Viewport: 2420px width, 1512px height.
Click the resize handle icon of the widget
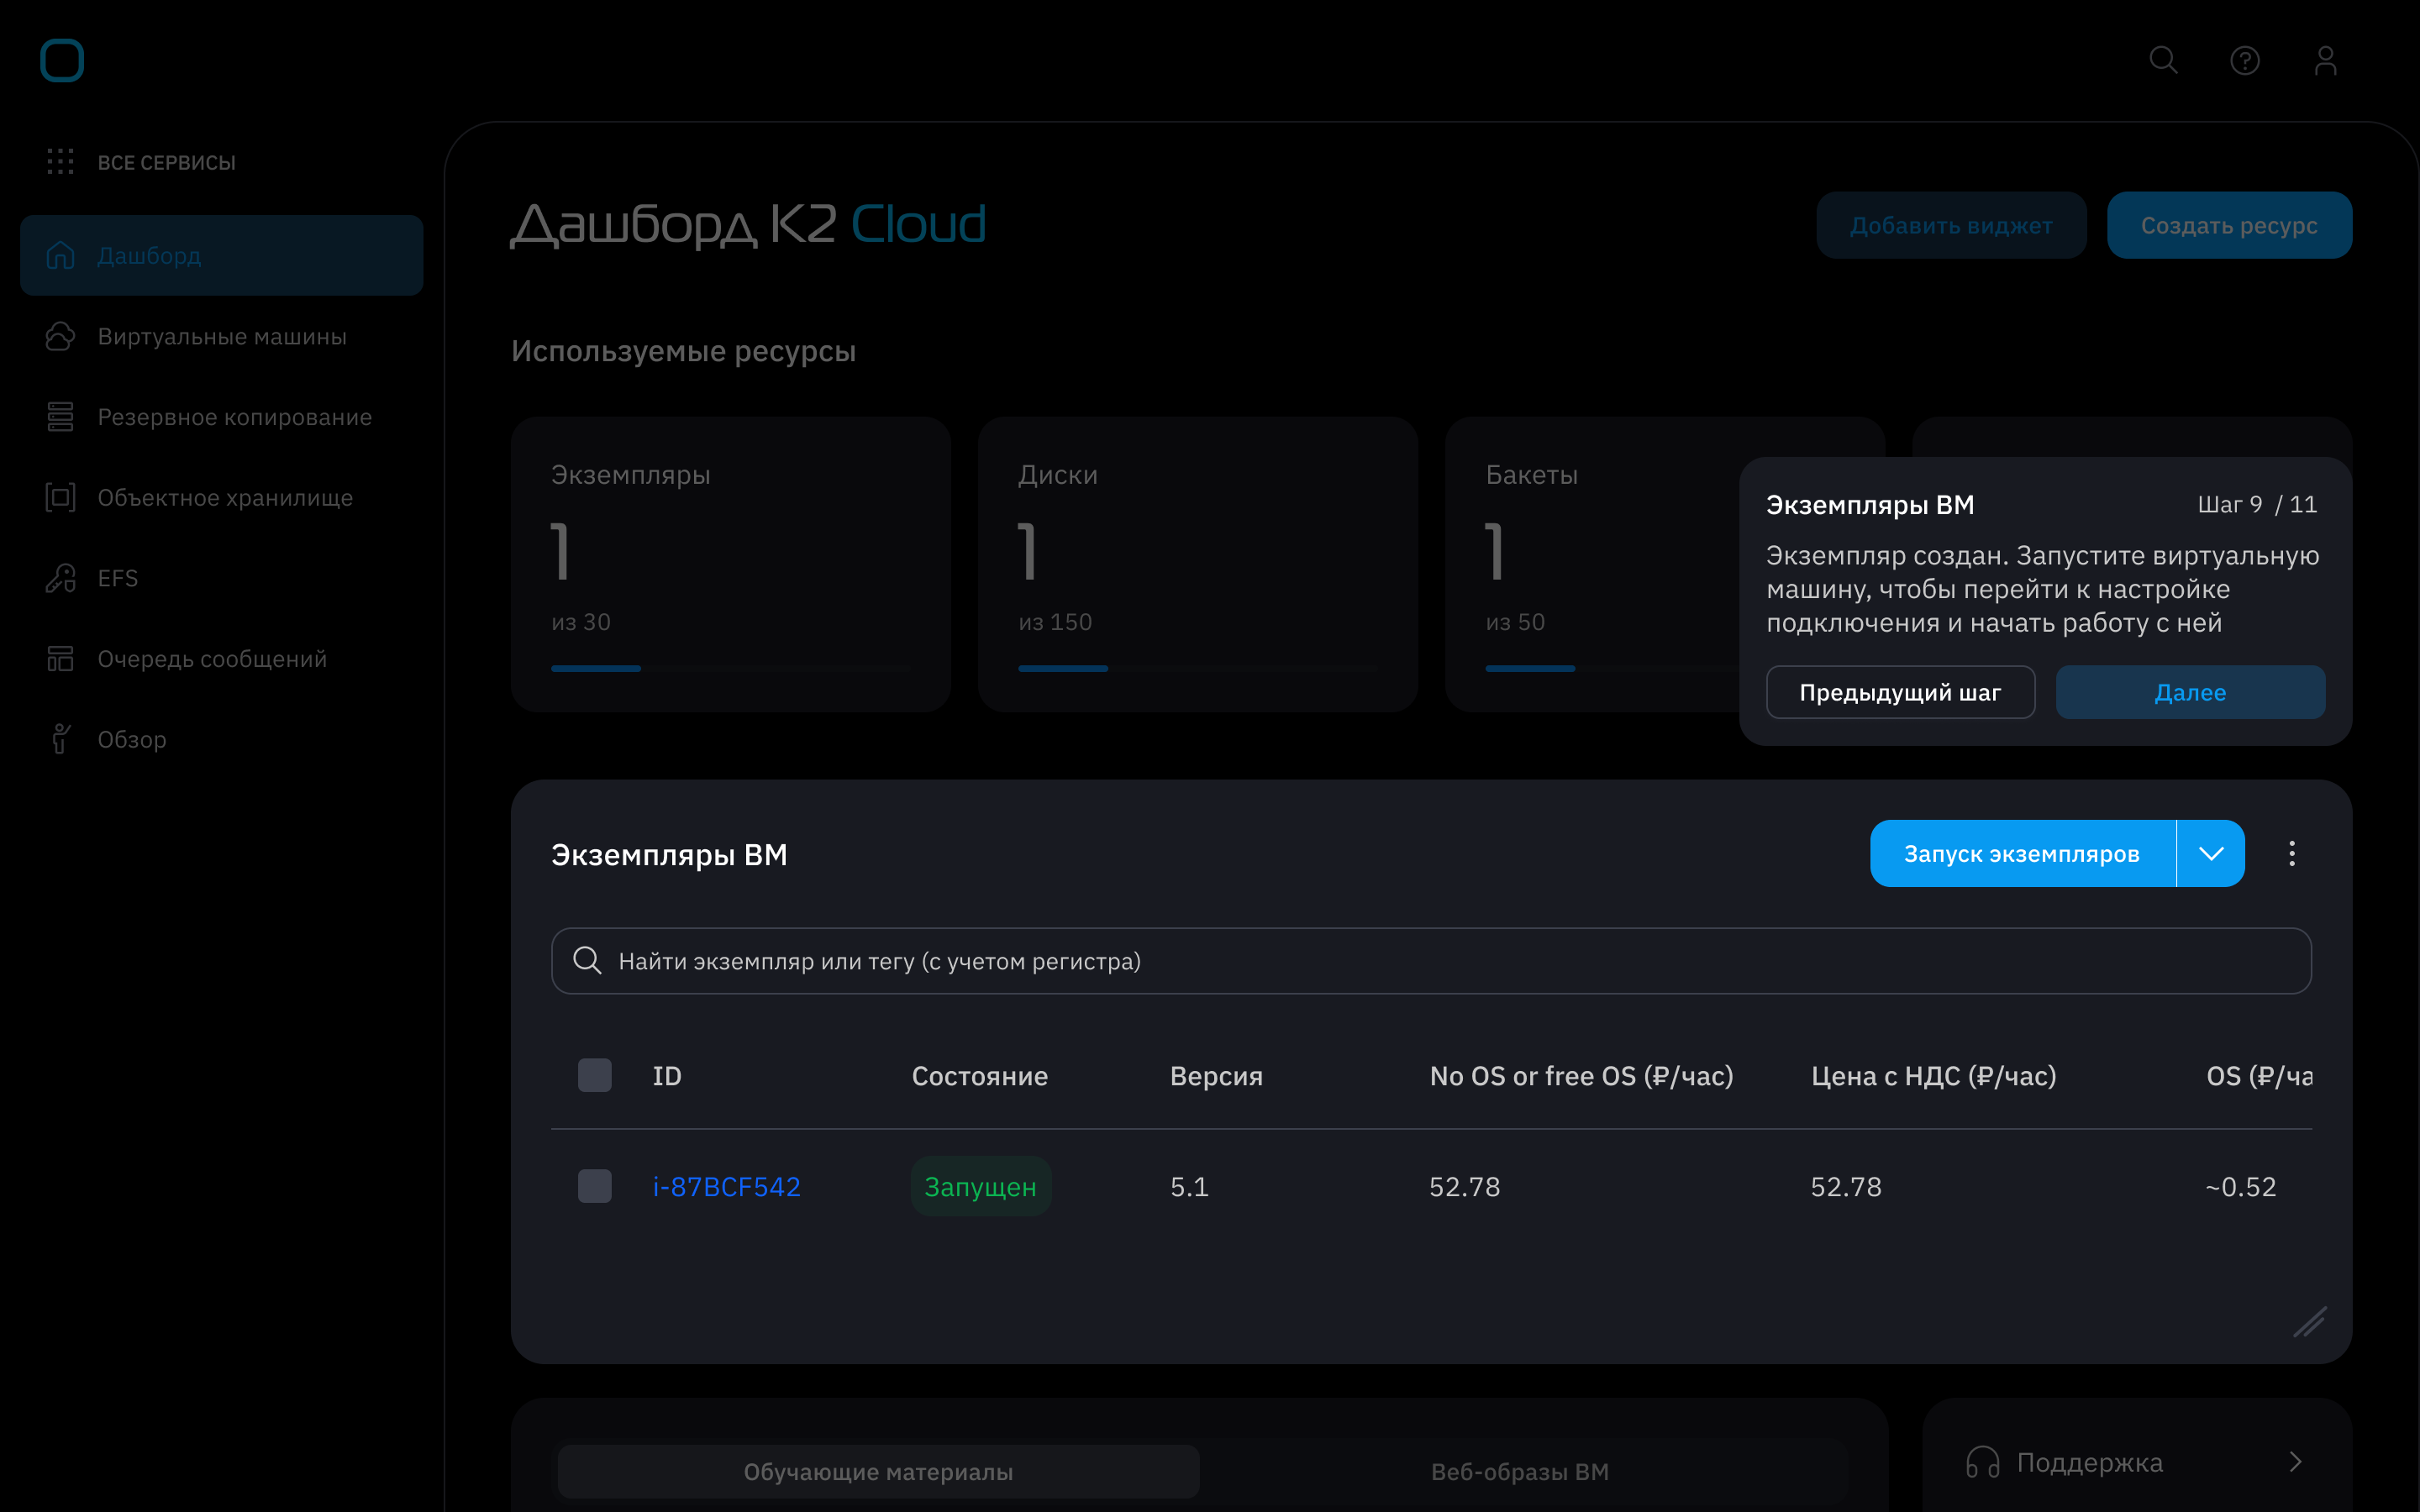(2309, 1322)
